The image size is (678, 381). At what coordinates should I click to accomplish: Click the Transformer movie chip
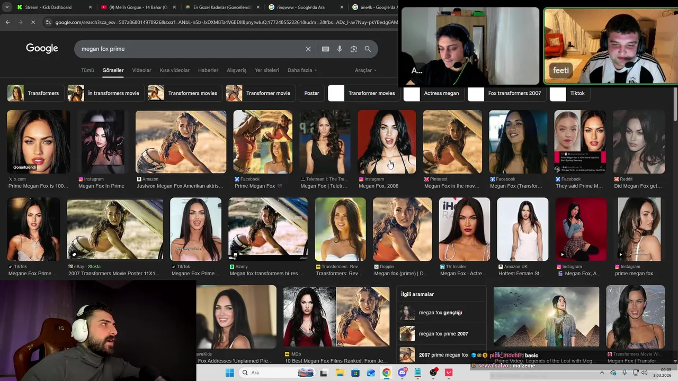pos(261,93)
